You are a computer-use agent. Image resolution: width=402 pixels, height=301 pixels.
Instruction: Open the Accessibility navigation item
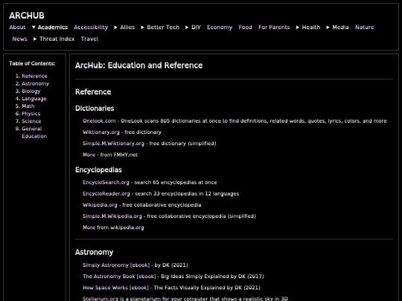click(91, 27)
